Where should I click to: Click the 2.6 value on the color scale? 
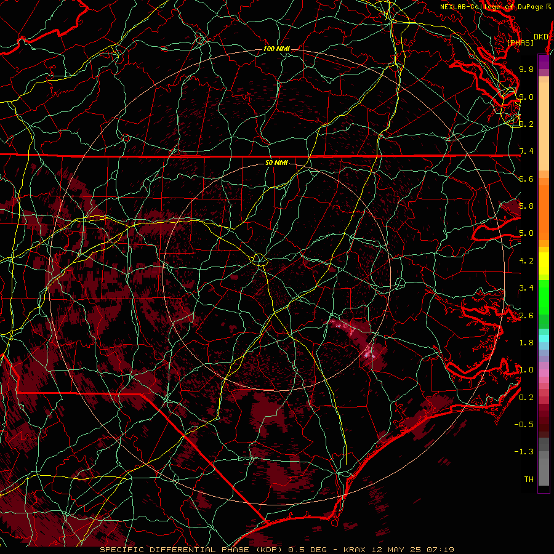(526, 316)
